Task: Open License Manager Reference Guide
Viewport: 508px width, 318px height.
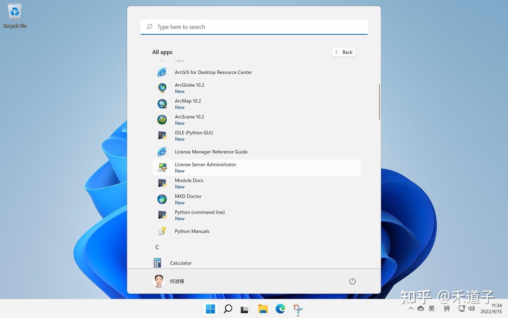Action: click(x=211, y=152)
